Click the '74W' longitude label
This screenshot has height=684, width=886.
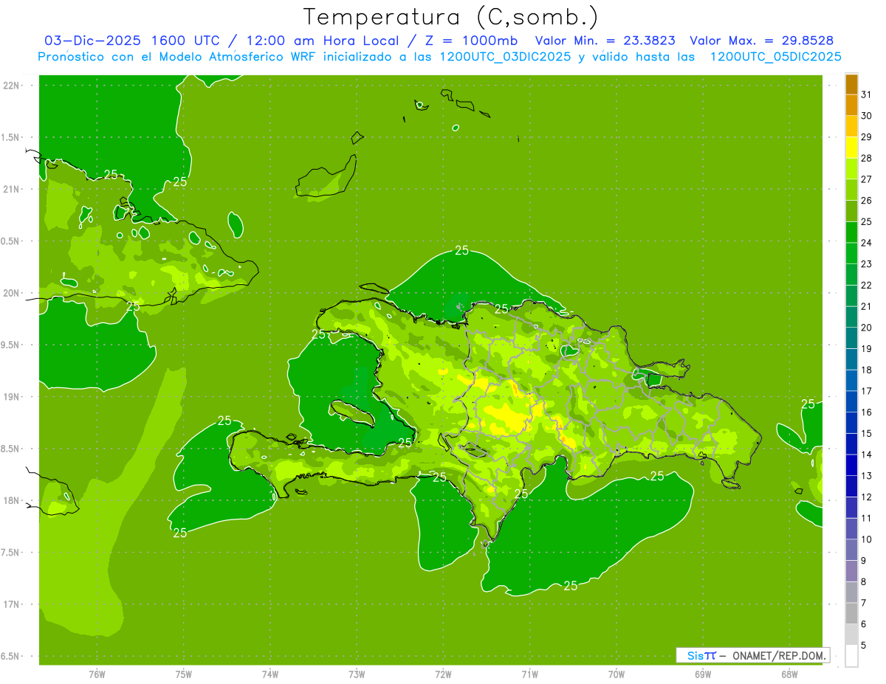pyautogui.click(x=270, y=674)
